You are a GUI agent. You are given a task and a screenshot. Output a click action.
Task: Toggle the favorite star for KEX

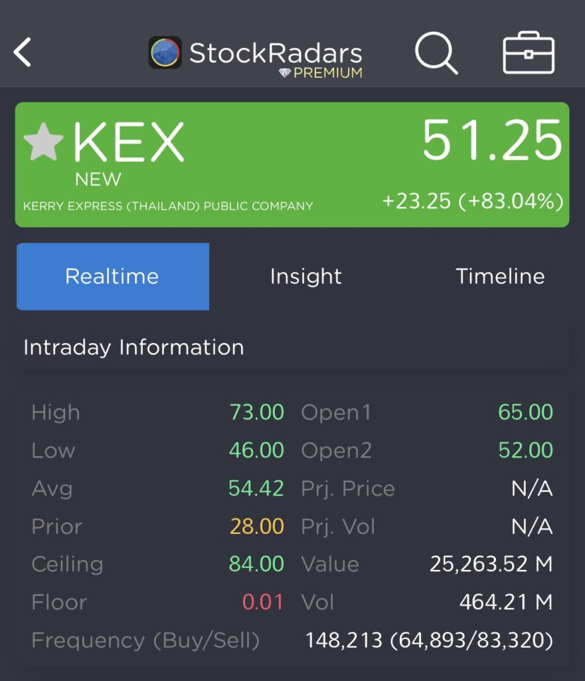[x=43, y=142]
